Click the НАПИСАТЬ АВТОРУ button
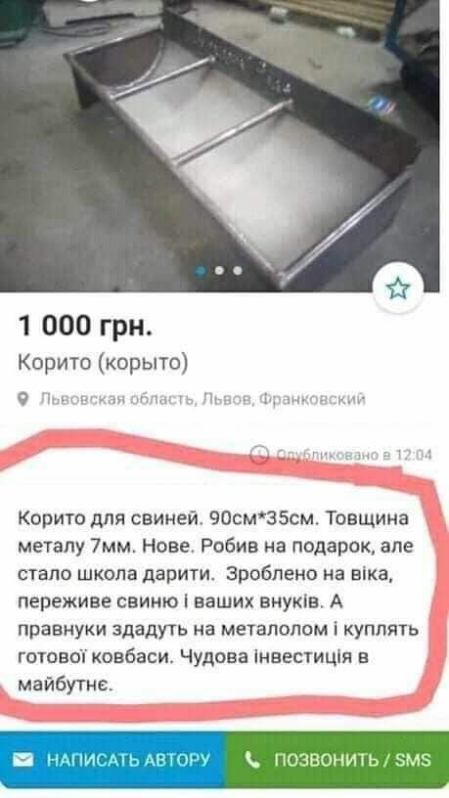The image size is (449, 798). click(x=112, y=760)
